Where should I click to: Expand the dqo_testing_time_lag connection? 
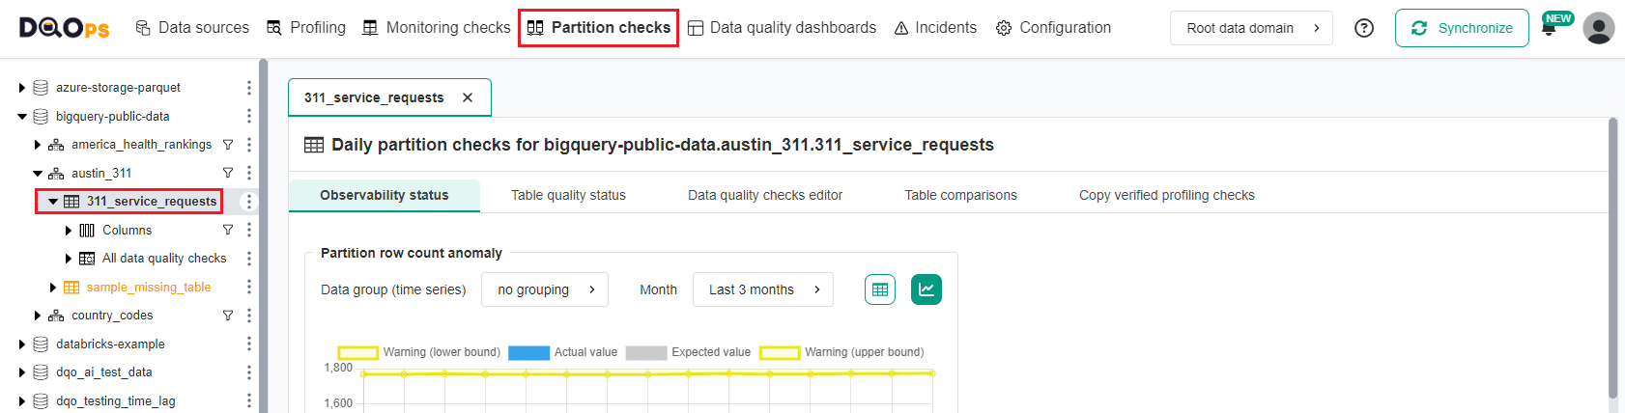22,401
